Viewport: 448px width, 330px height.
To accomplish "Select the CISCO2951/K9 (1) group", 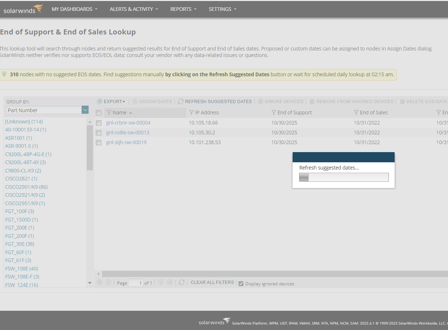I will point(25,203).
